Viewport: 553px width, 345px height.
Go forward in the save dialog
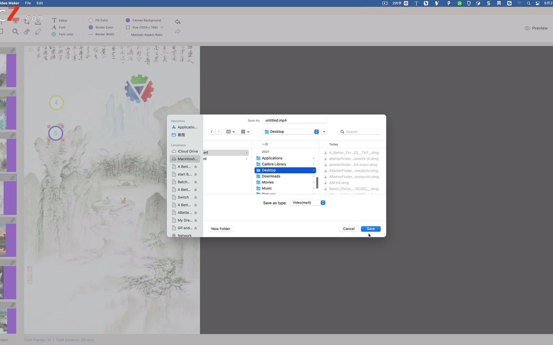click(219, 132)
